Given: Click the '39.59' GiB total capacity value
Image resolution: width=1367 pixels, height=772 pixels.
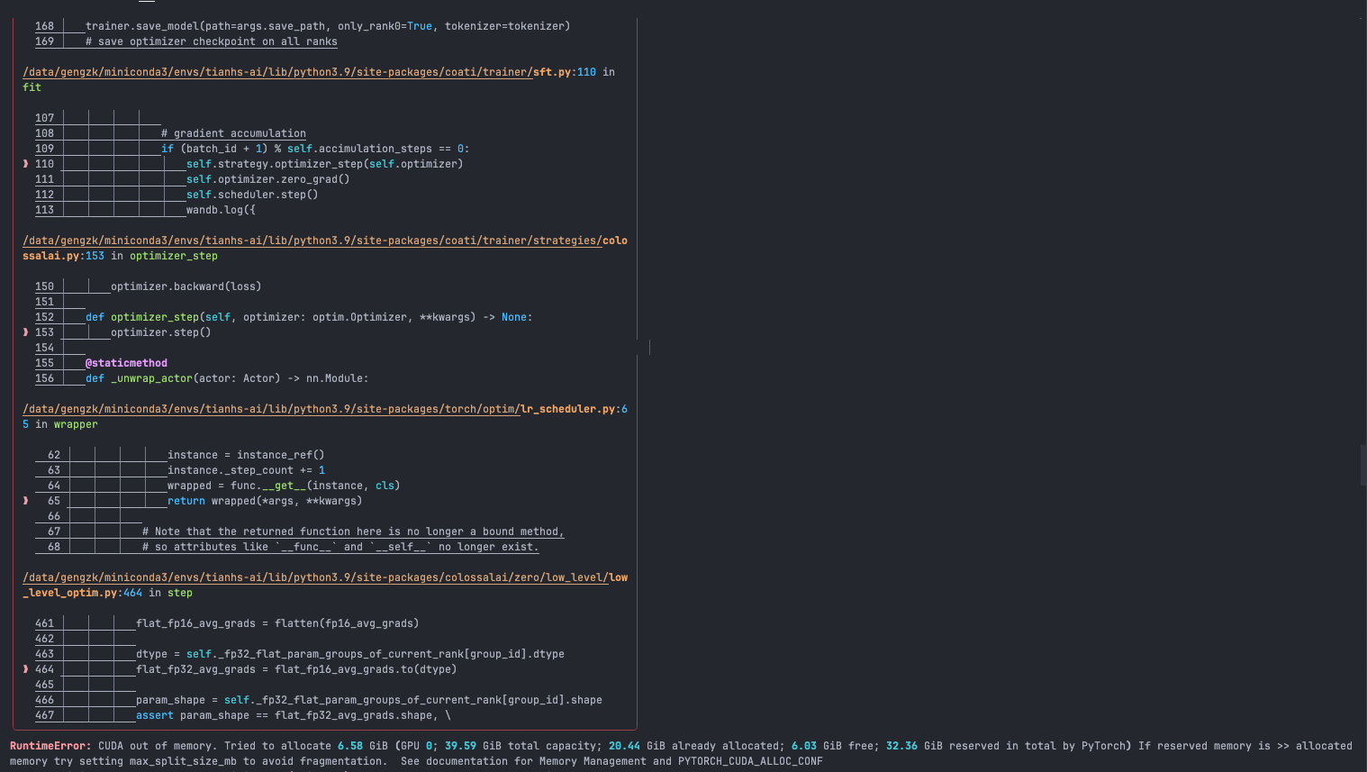Looking at the screenshot, I should tap(460, 746).
